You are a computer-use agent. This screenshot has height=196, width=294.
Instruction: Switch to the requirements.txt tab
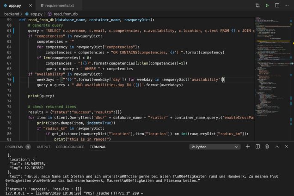[x=60, y=6]
